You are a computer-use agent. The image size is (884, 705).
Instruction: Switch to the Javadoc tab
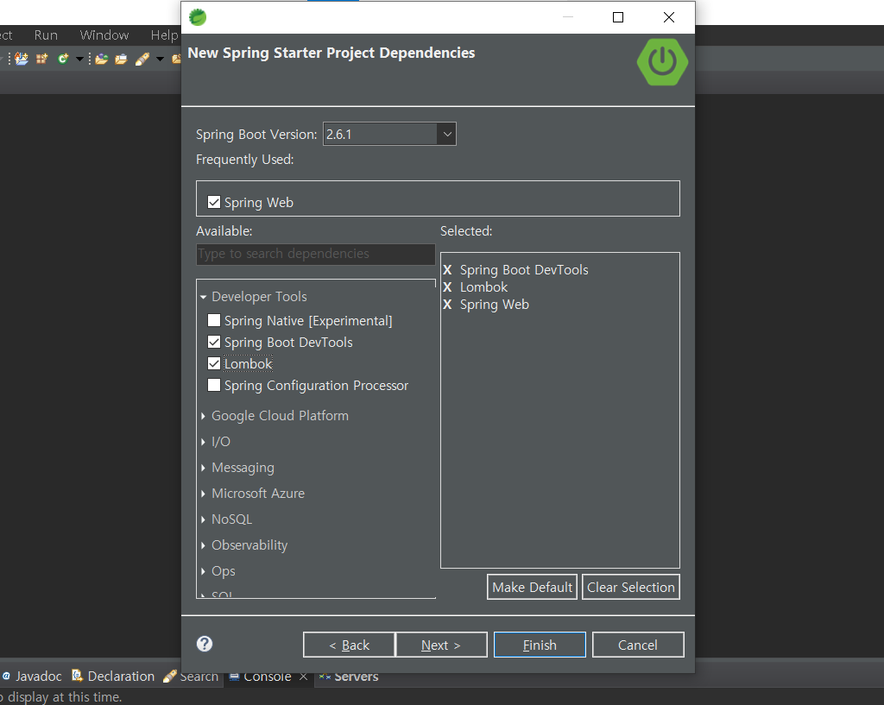(32, 677)
